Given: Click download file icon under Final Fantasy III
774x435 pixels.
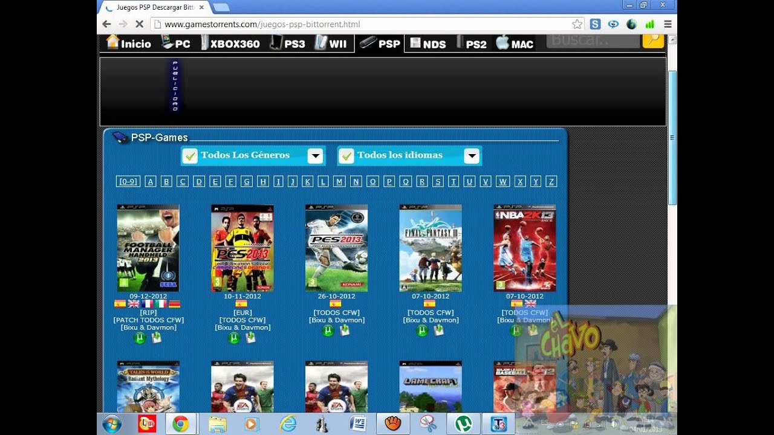Looking at the screenshot, I should (x=439, y=330).
